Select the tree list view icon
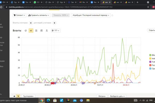 (18, 96)
